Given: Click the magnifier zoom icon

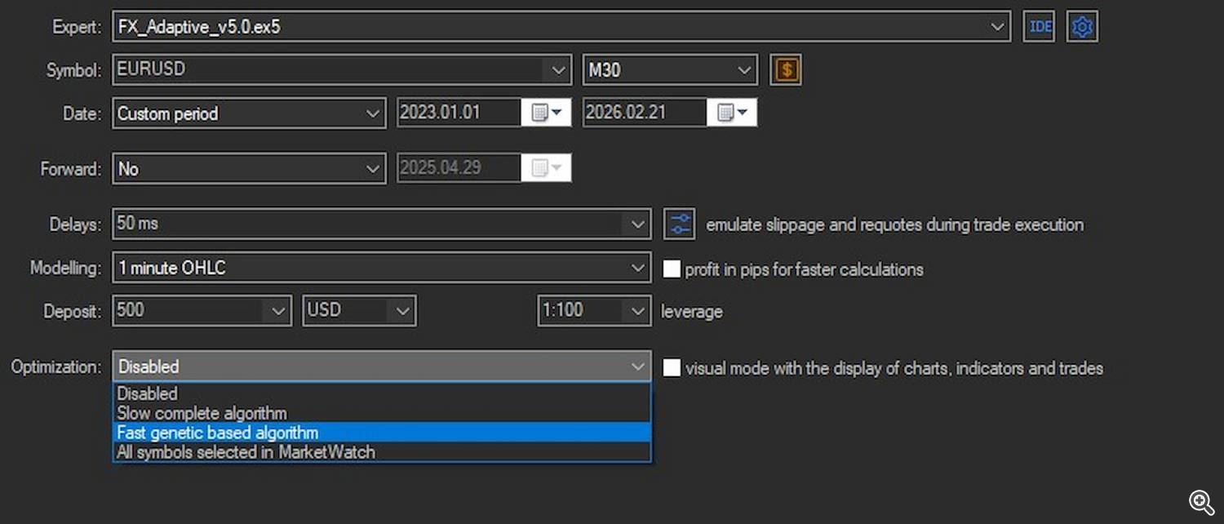Looking at the screenshot, I should coord(1201,502).
